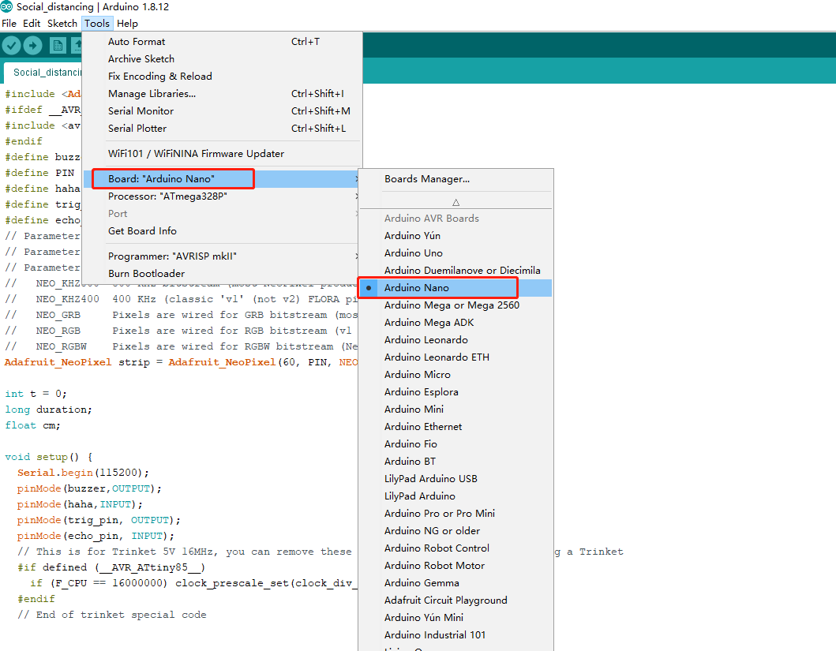Click the '#endif' line near the top

pyautogui.click(x=24, y=141)
